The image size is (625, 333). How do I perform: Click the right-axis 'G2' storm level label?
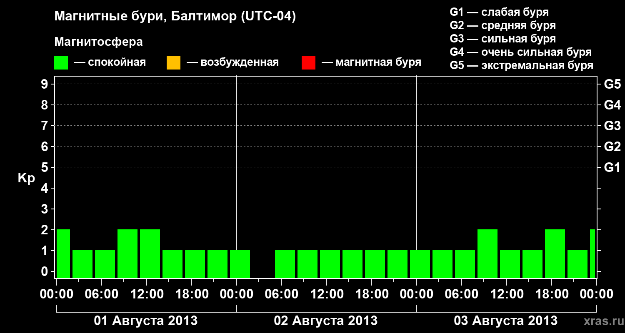click(x=612, y=147)
